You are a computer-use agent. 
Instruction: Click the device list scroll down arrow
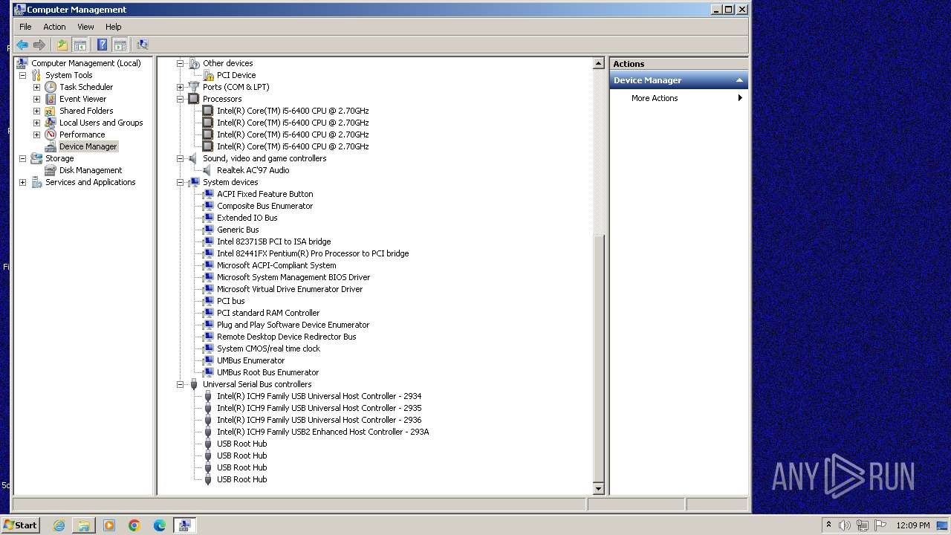[x=599, y=488]
